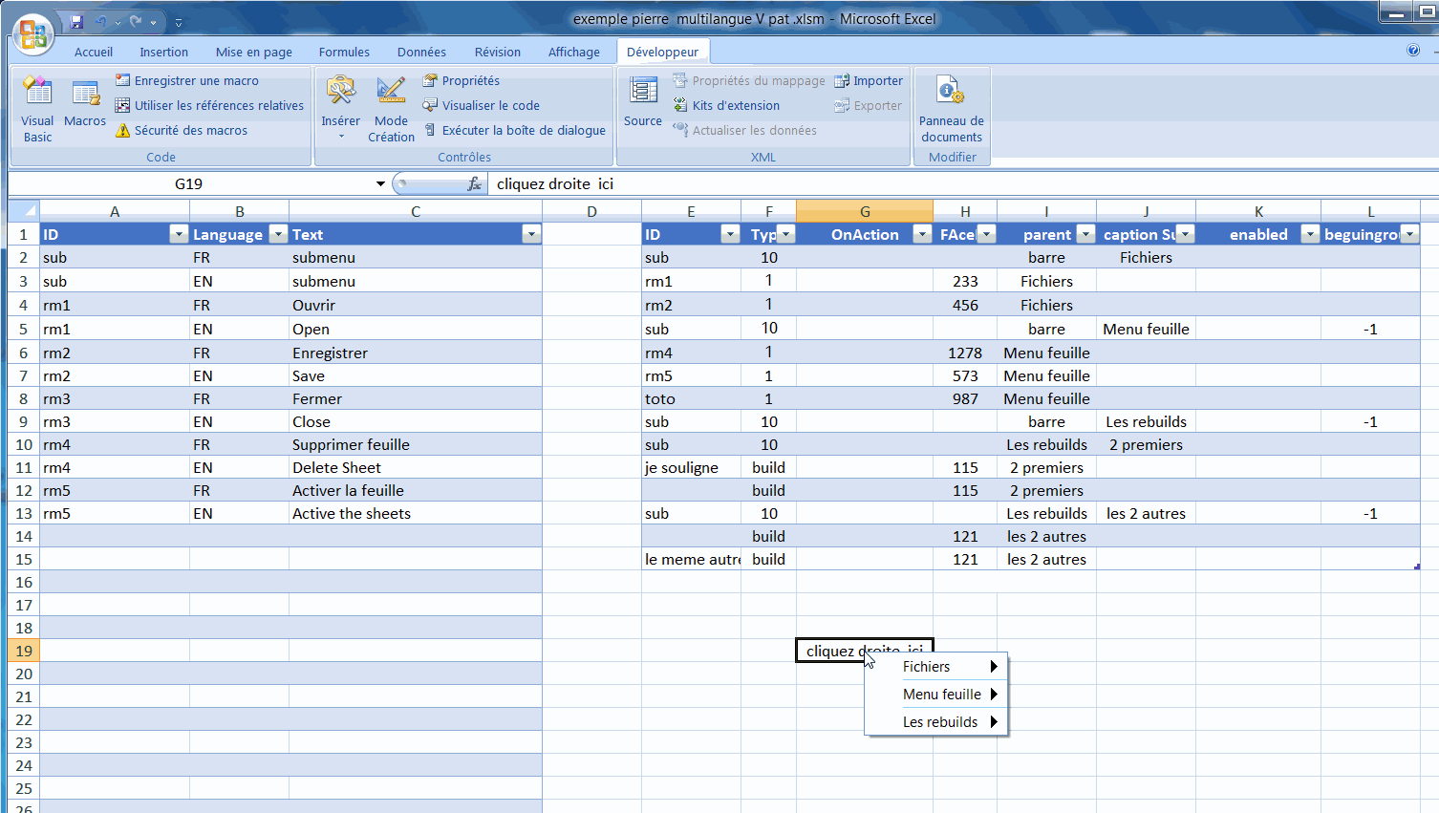Screen dimensions: 1439x813
Task: Click cell containing Supprimer feuille
Action: [x=416, y=444]
